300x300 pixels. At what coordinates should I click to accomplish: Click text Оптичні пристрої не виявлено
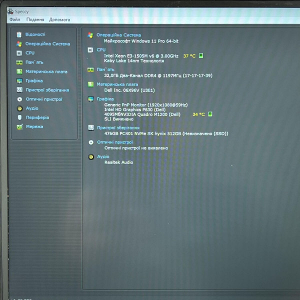coord(136,148)
